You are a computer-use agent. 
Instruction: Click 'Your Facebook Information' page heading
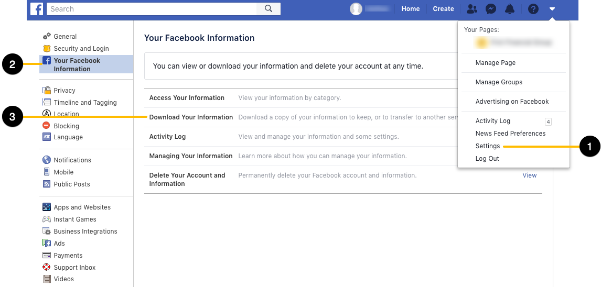pos(199,38)
